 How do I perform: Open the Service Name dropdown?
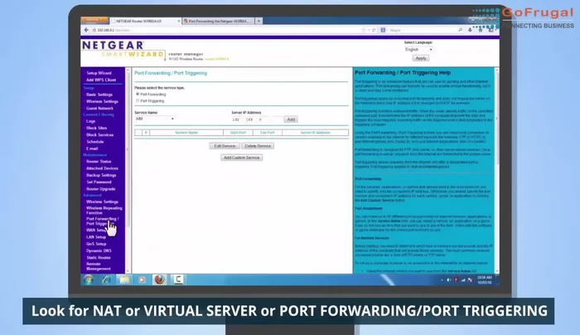point(155,119)
